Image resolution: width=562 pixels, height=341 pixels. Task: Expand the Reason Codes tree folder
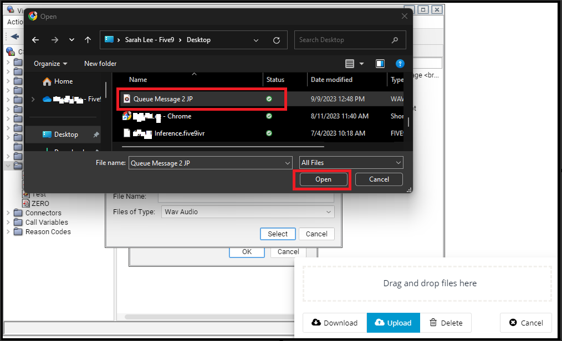pos(8,232)
